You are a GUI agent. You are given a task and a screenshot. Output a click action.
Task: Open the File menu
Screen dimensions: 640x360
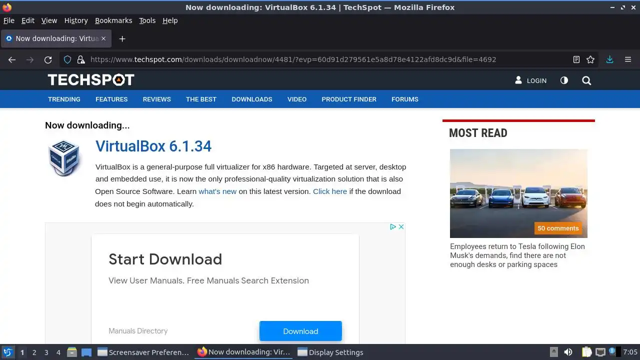pyautogui.click(x=9, y=20)
